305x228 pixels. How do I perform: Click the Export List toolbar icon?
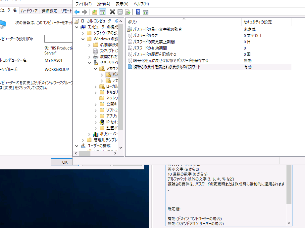[x=127, y=12]
